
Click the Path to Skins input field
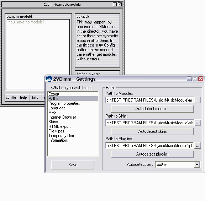[x=149, y=123]
